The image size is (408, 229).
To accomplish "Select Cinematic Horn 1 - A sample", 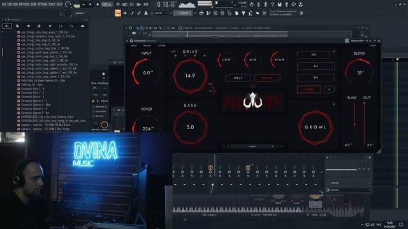I will click(33, 88).
